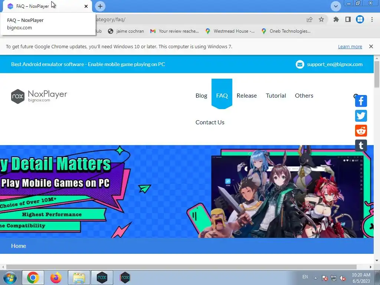Image resolution: width=380 pixels, height=285 pixels.
Task: Click horizontal scrollbar right arrow
Action: pos(371,267)
